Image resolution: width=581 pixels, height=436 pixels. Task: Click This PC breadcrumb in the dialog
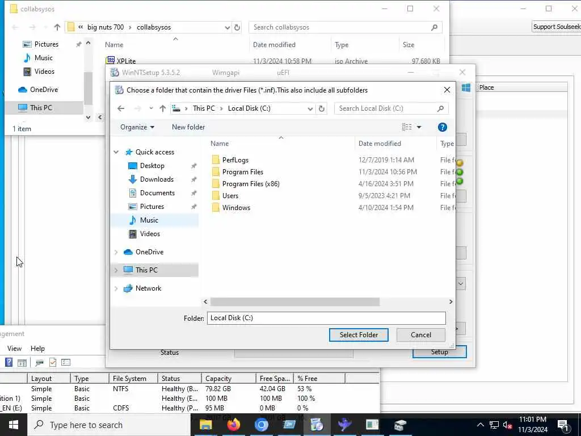[204, 108]
